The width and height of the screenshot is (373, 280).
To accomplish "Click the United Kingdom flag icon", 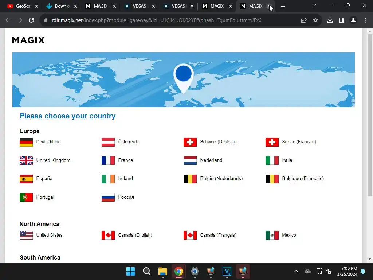I will (26, 160).
